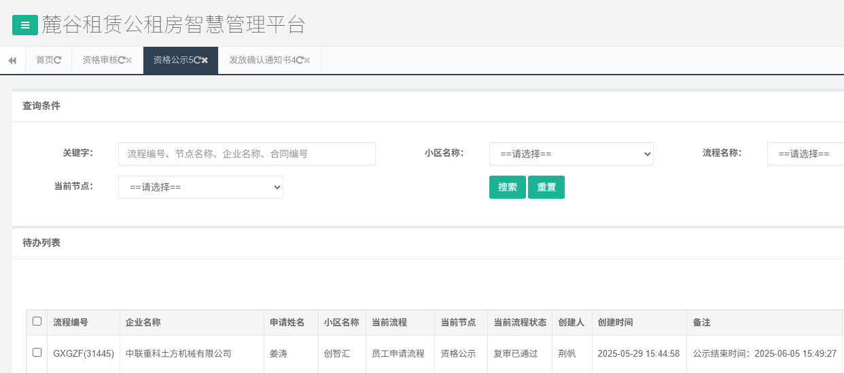Image resolution: width=844 pixels, height=373 pixels.
Task: Switch to the 发放确认通知书4 tab
Action: [262, 60]
